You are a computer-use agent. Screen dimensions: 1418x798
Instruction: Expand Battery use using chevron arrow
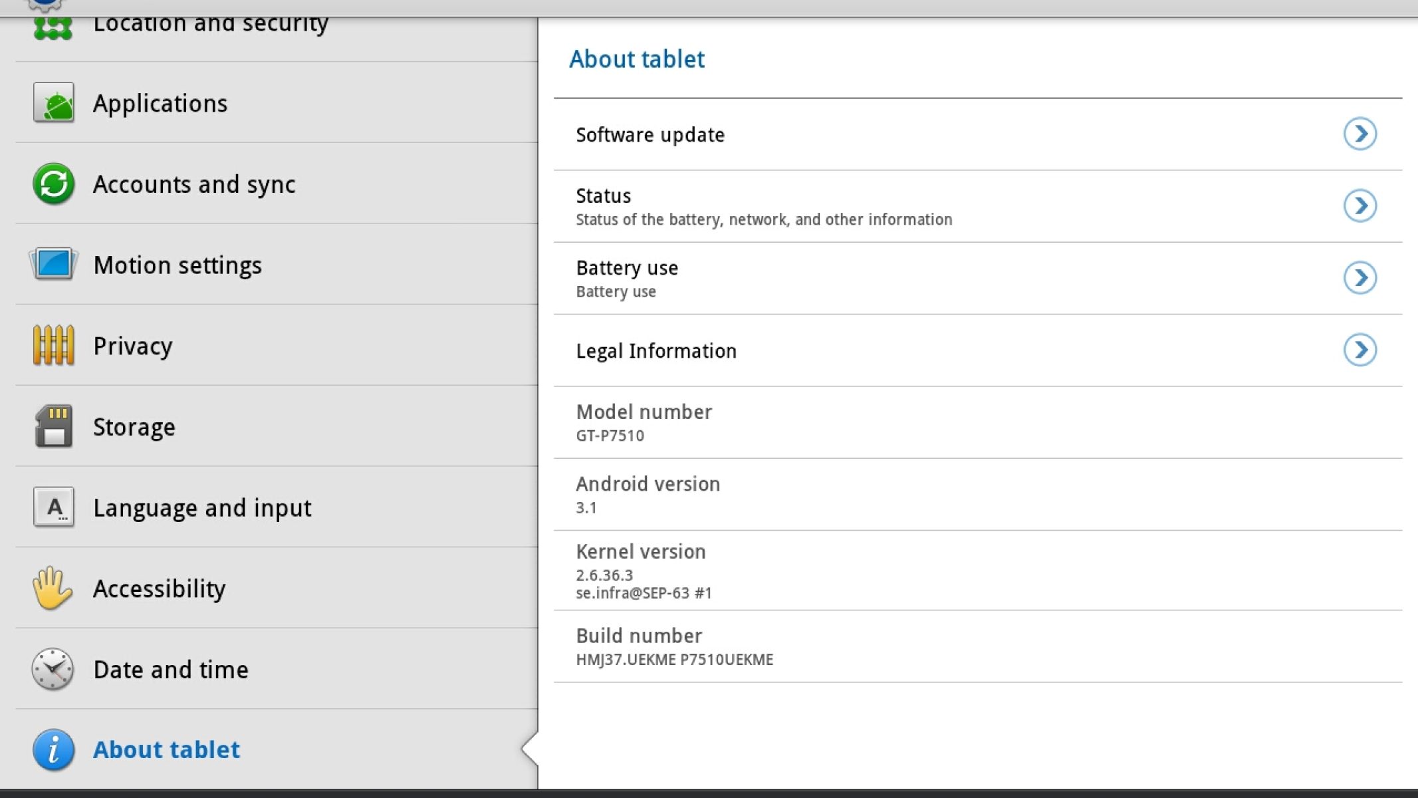[x=1359, y=278]
